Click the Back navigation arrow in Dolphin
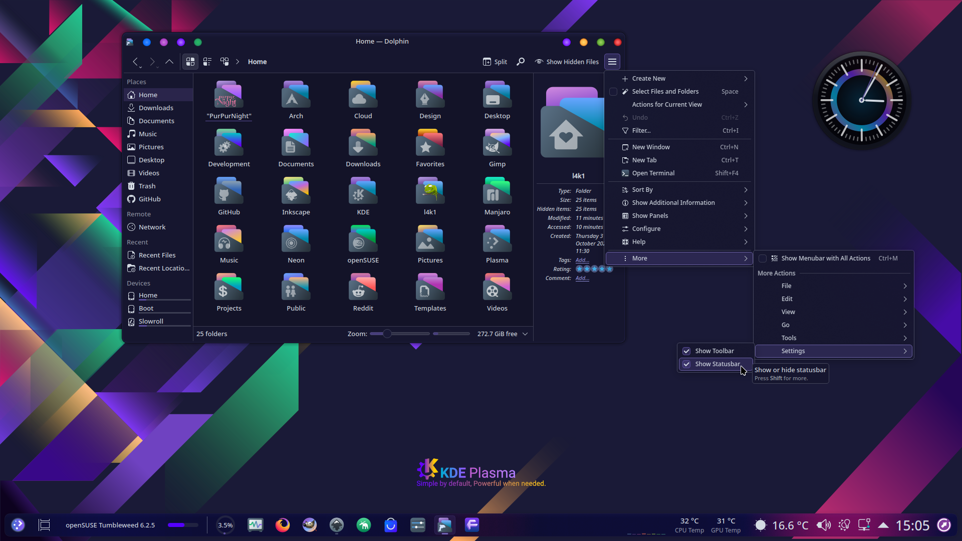The image size is (962, 541). coord(135,62)
